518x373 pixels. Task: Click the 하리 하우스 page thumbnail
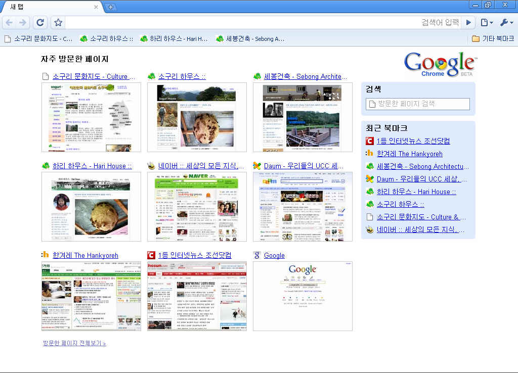point(91,207)
